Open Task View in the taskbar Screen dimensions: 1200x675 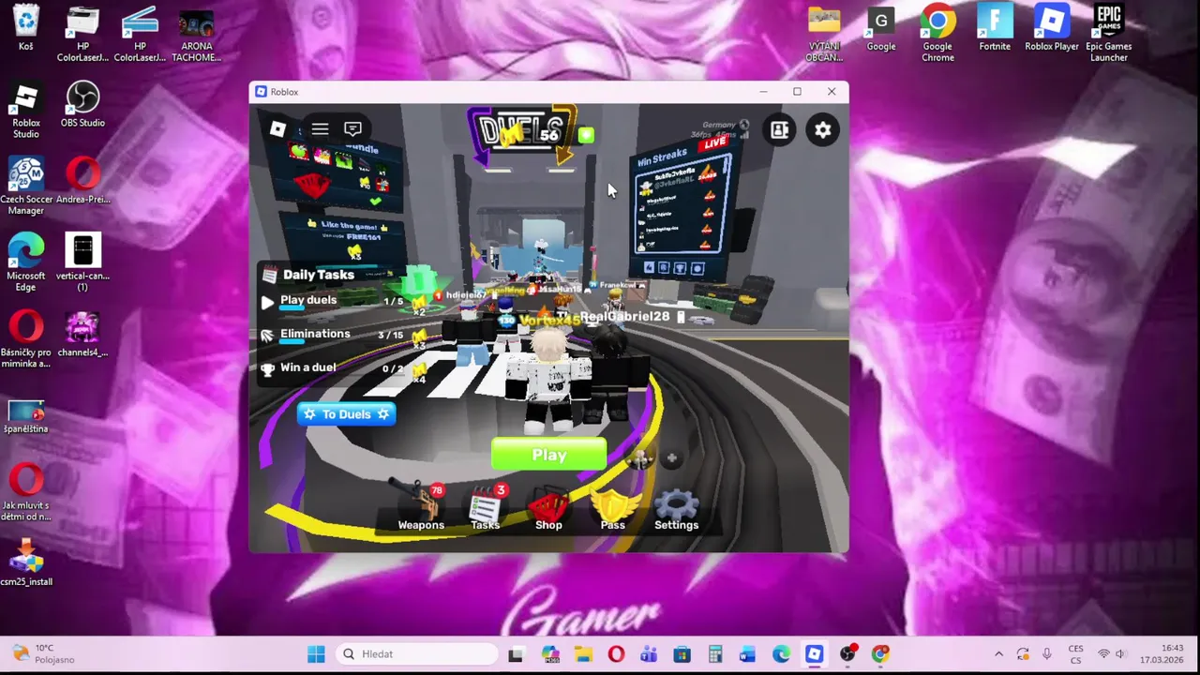coord(516,654)
